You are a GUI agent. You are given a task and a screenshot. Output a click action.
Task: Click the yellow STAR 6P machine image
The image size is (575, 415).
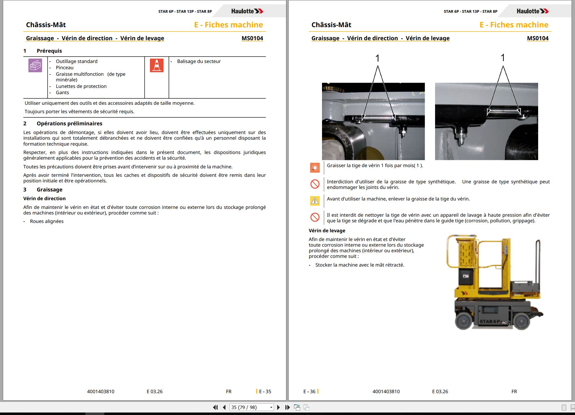(x=495, y=282)
